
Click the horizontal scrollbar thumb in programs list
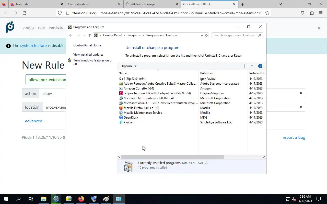click(x=173, y=157)
